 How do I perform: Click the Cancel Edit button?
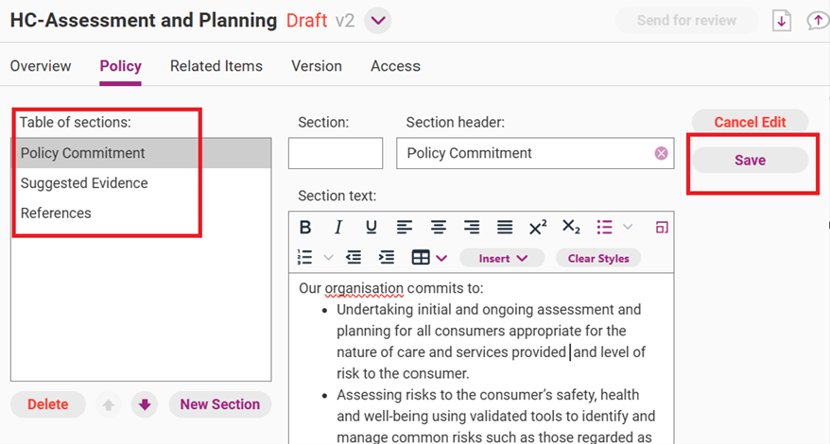coord(750,122)
